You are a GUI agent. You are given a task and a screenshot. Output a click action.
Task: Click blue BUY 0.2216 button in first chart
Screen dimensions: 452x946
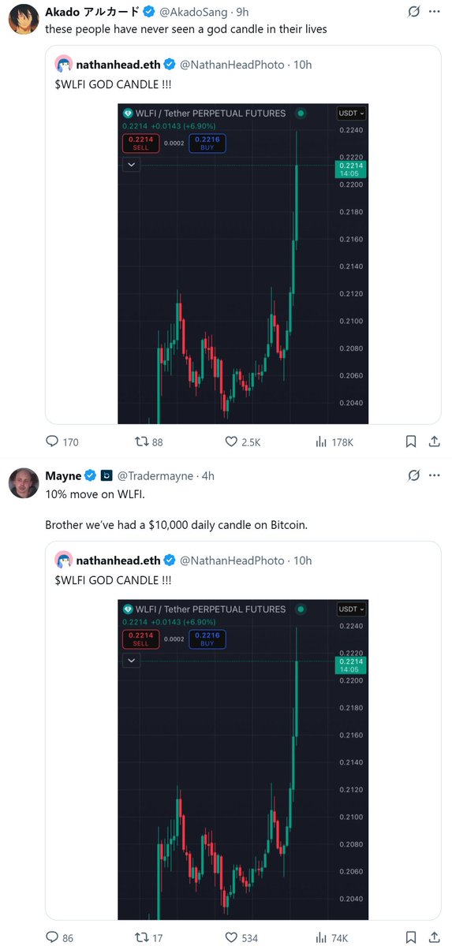(x=207, y=143)
